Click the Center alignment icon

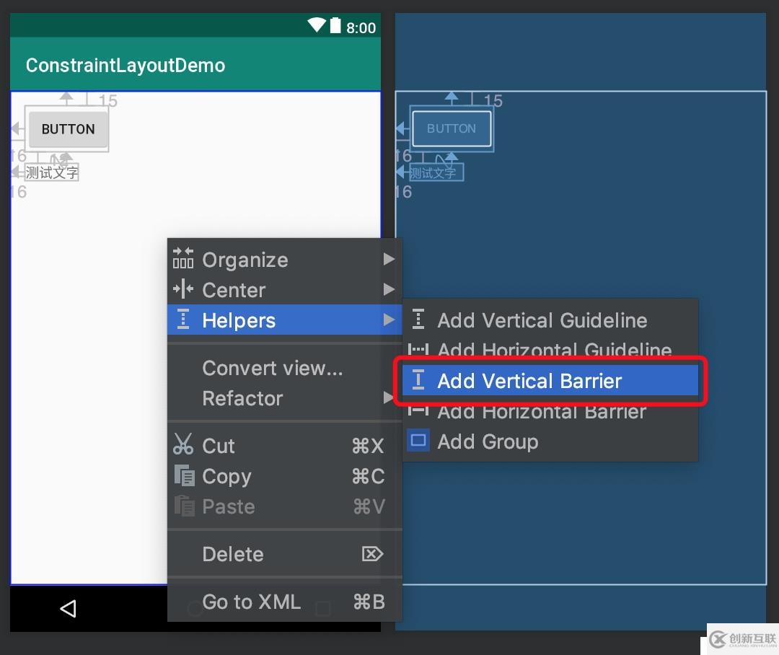click(x=183, y=289)
